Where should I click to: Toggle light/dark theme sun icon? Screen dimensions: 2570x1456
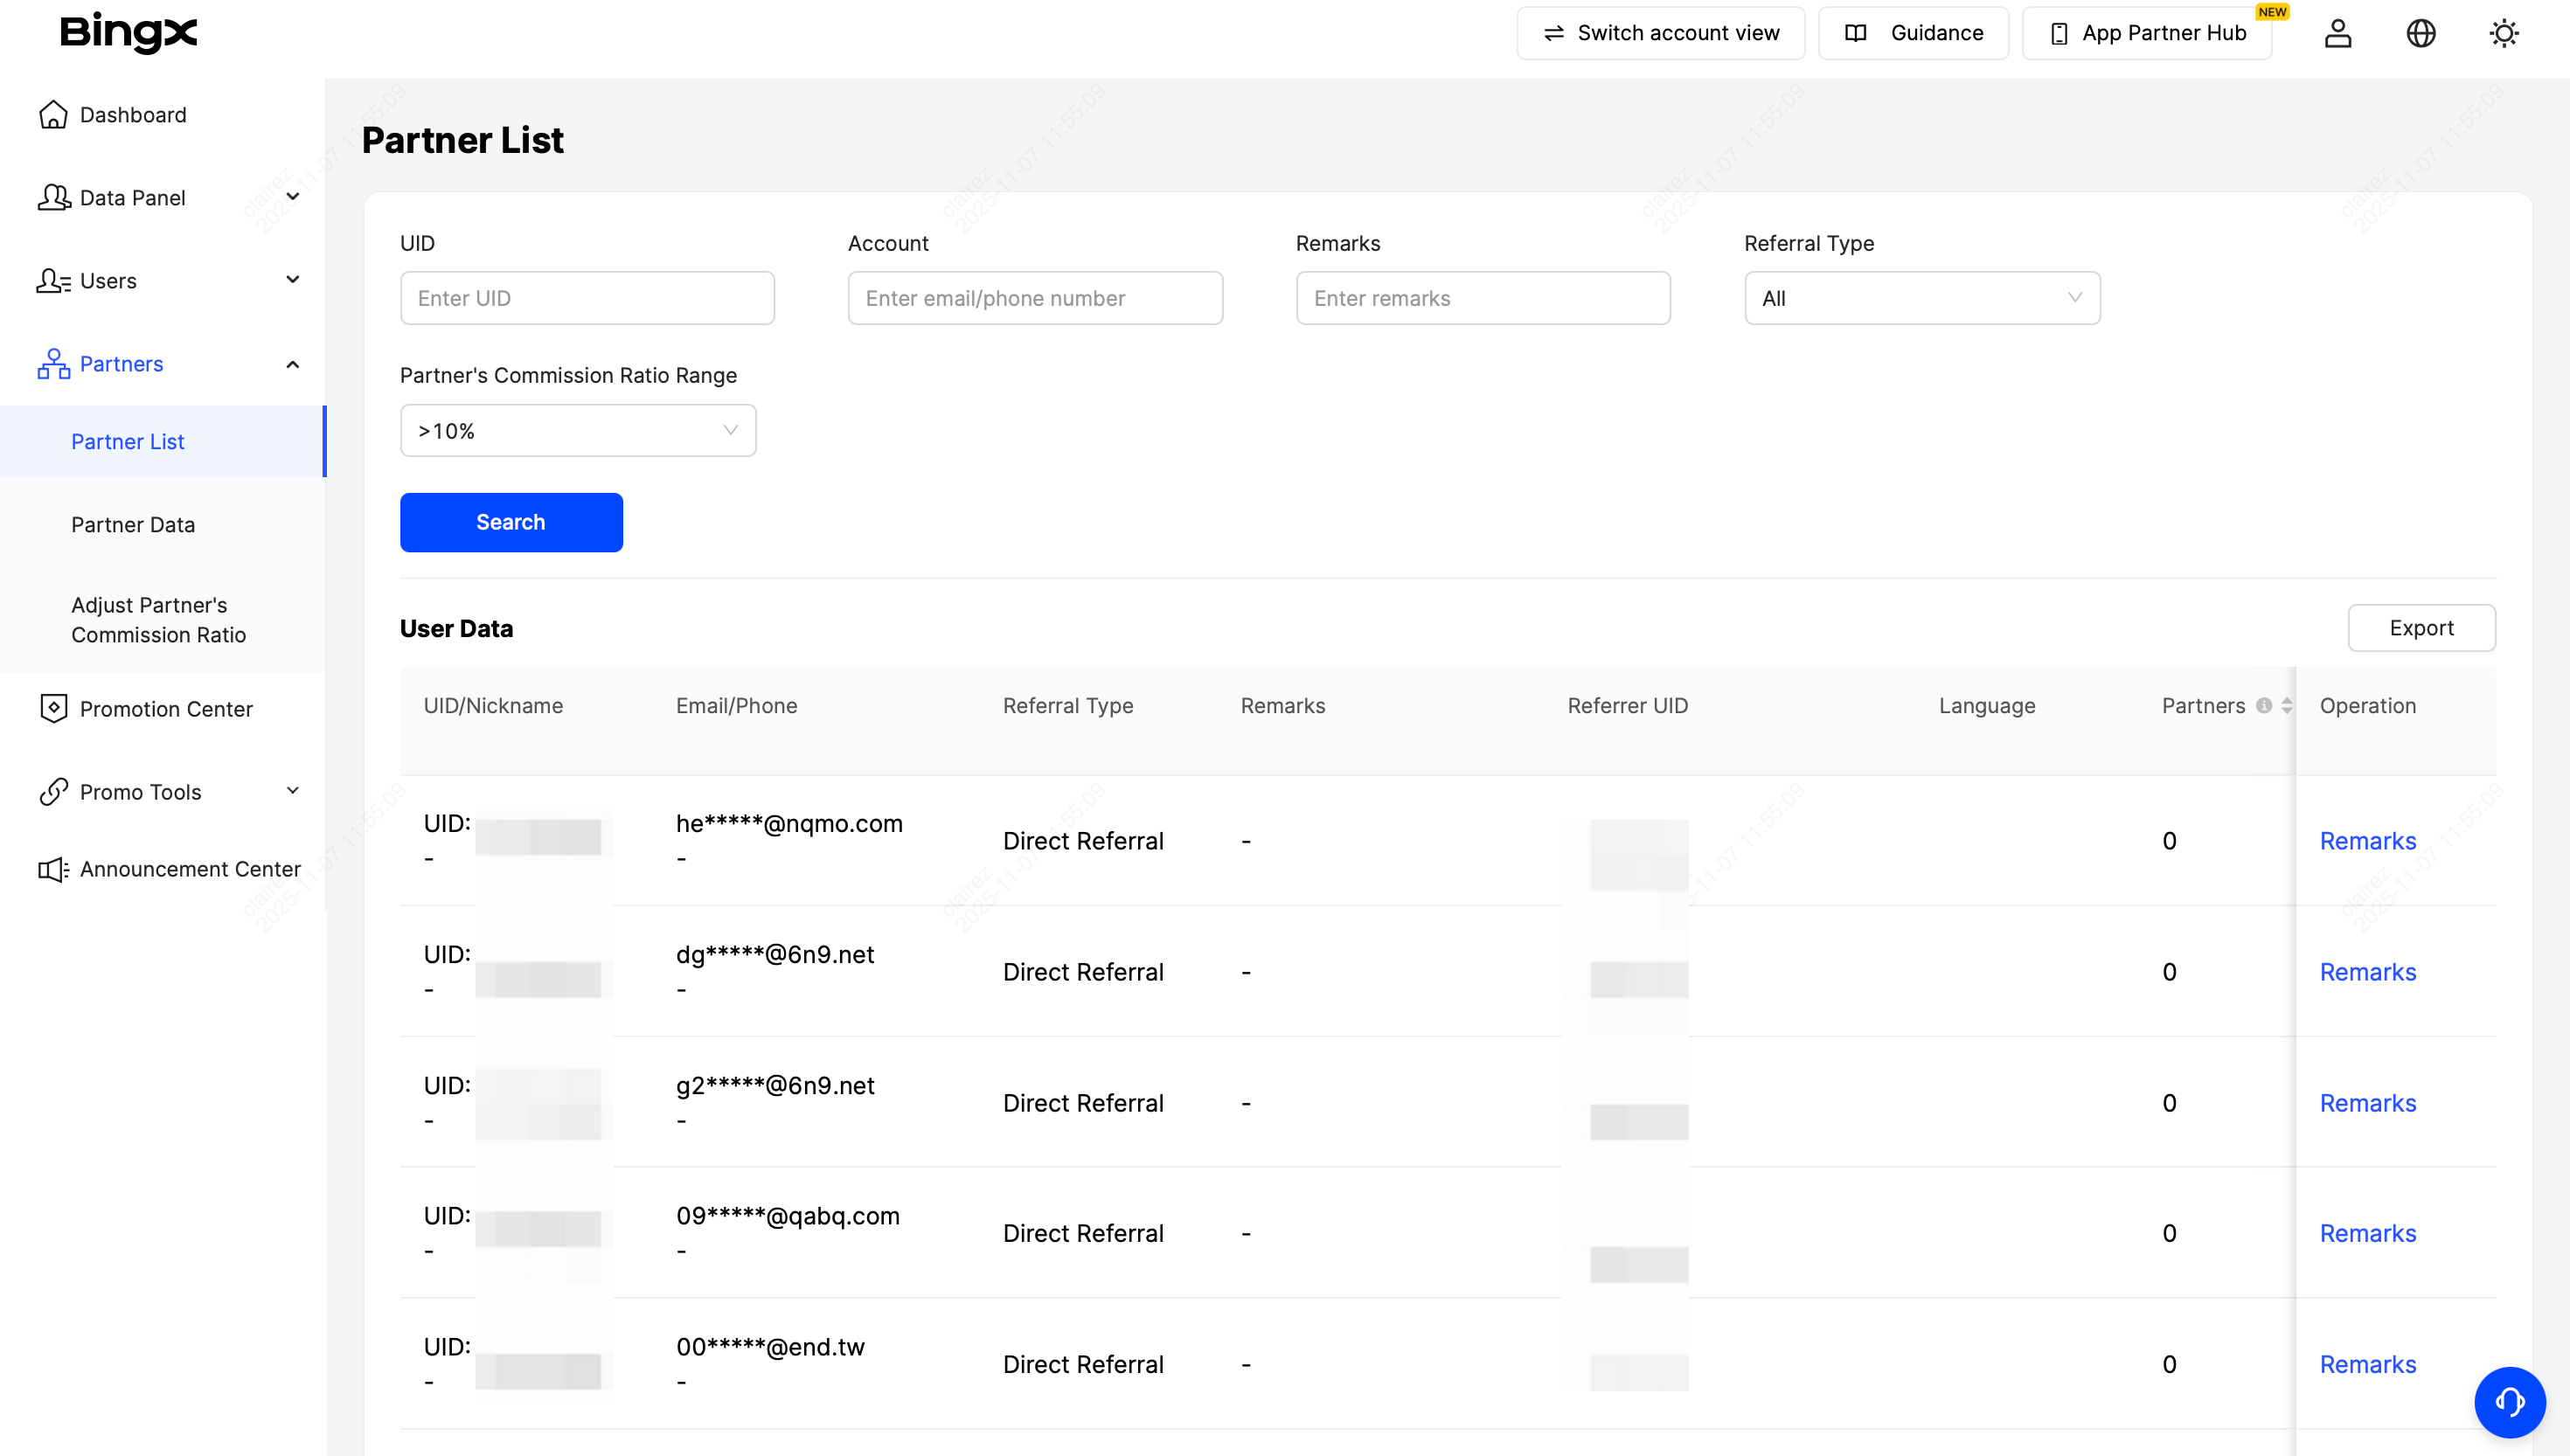tap(2503, 33)
